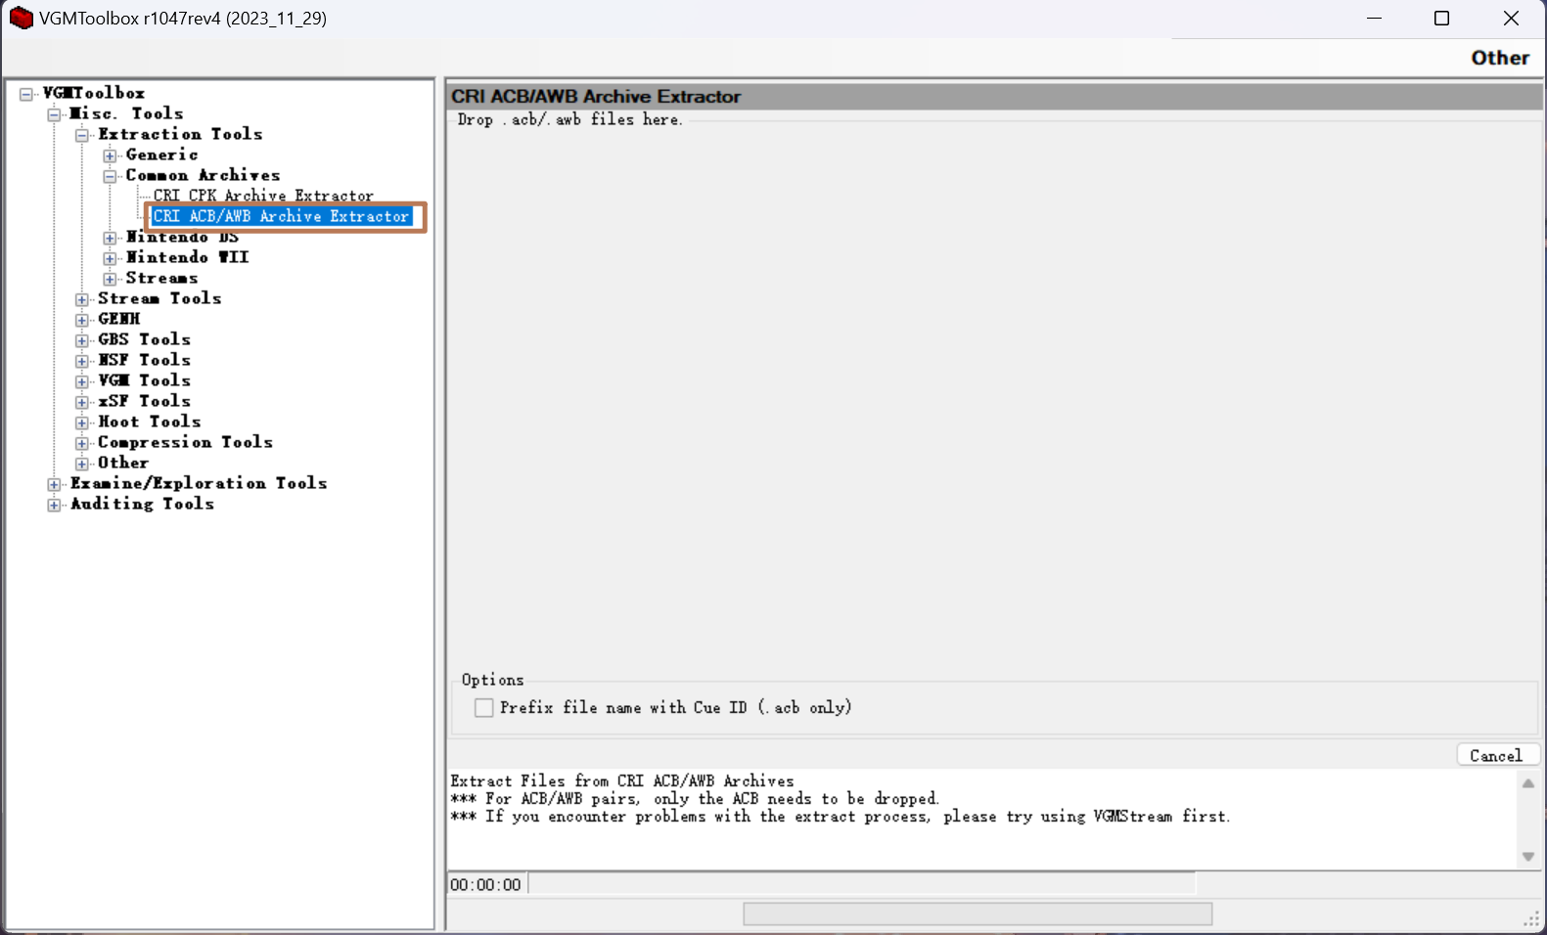This screenshot has width=1547, height=935.
Task: Collapse the Misc. Tools node
Action: coord(55,114)
